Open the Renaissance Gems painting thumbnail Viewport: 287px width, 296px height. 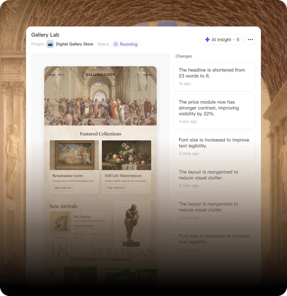pos(74,155)
